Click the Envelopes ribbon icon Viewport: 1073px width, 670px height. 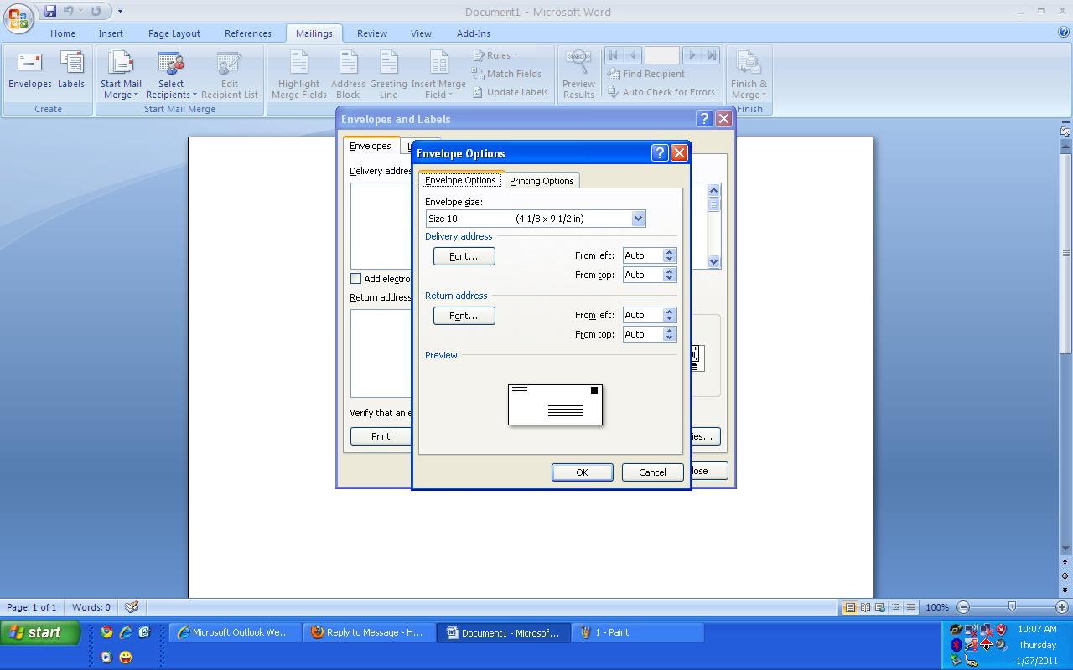(30, 70)
